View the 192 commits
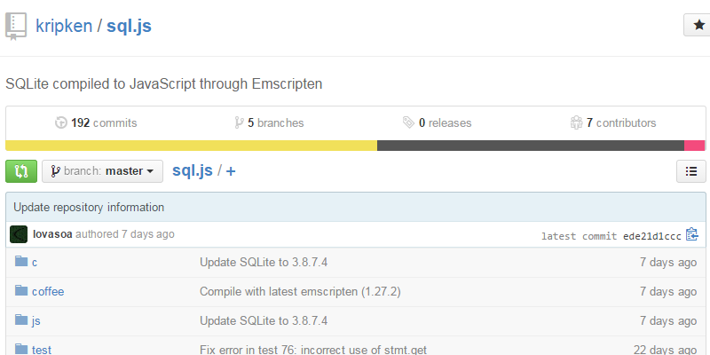 (96, 123)
